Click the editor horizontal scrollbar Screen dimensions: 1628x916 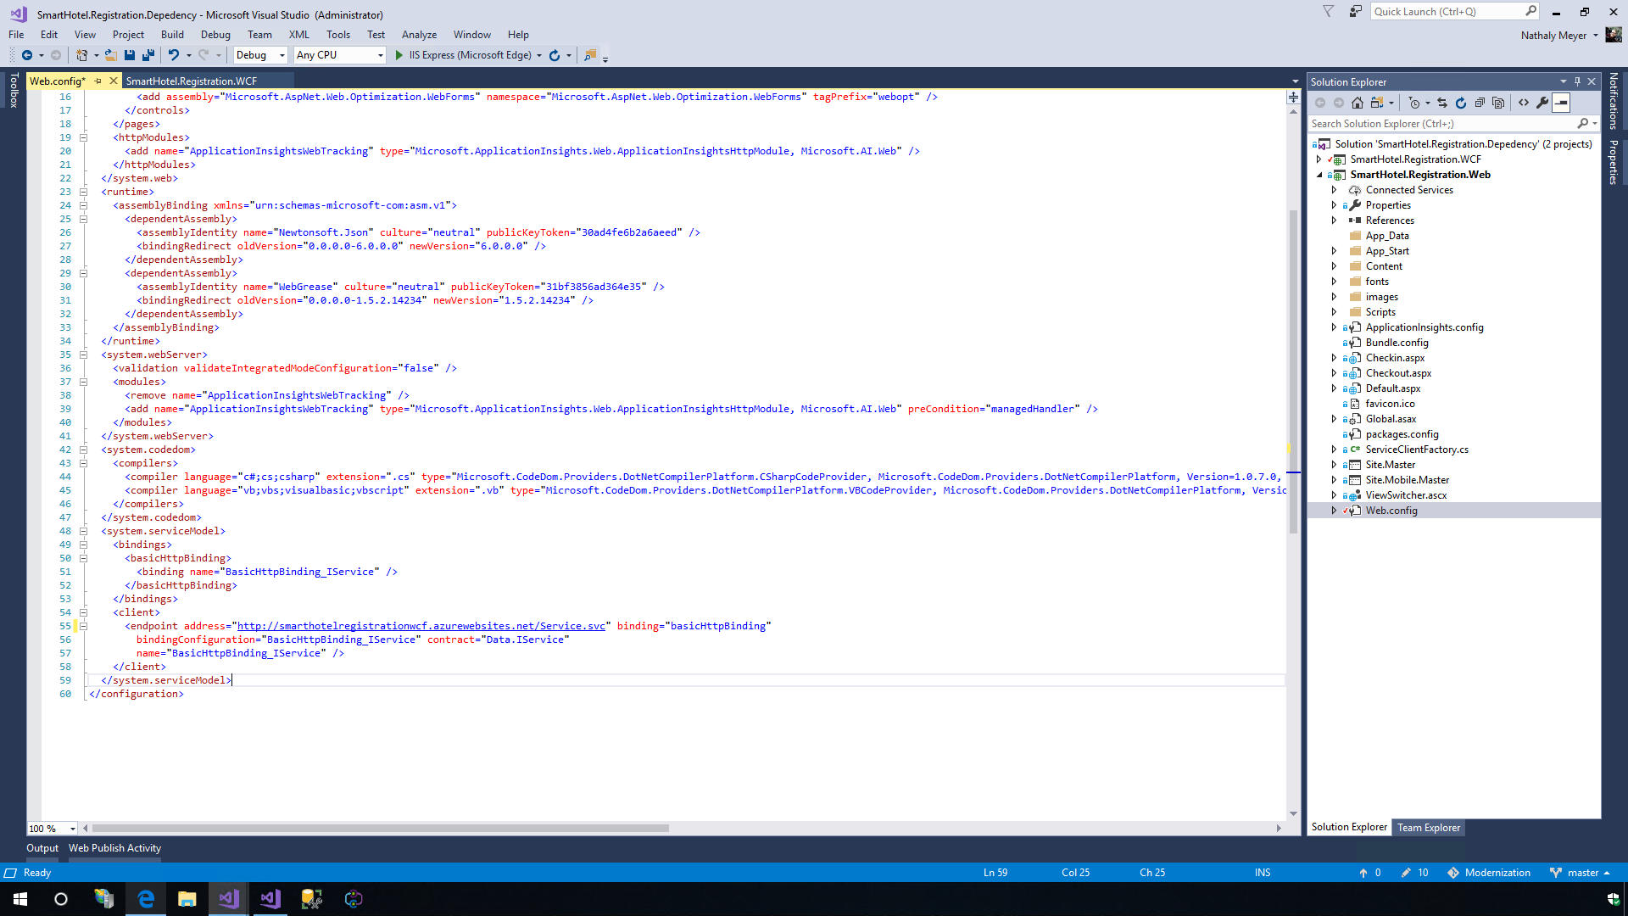point(382,828)
